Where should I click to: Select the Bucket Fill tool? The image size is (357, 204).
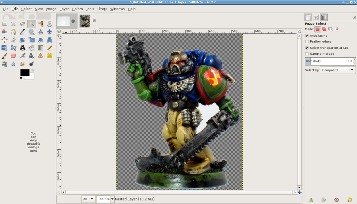click(31, 48)
